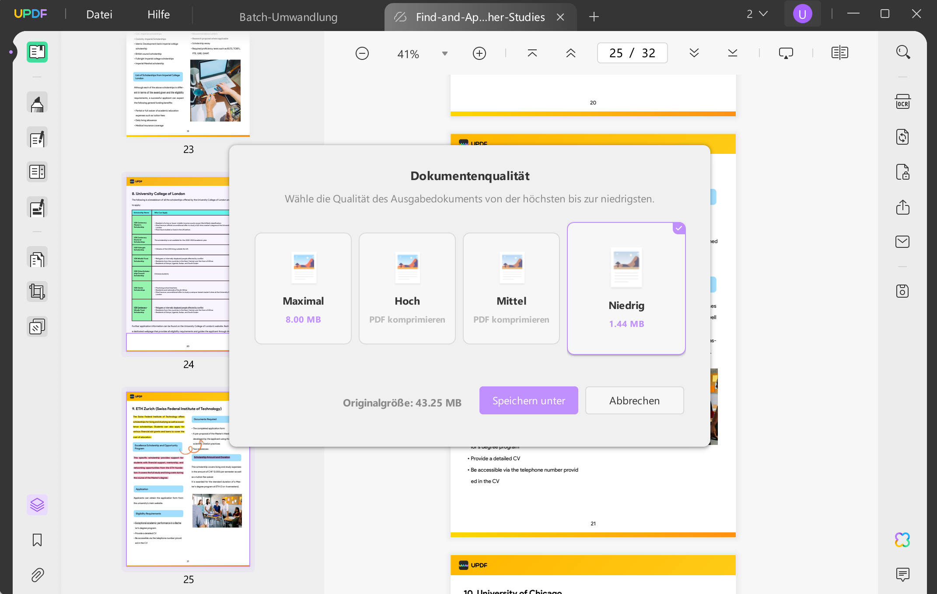Screen dimensions: 937x594
Task: Add a new tab with plus
Action: click(x=594, y=17)
